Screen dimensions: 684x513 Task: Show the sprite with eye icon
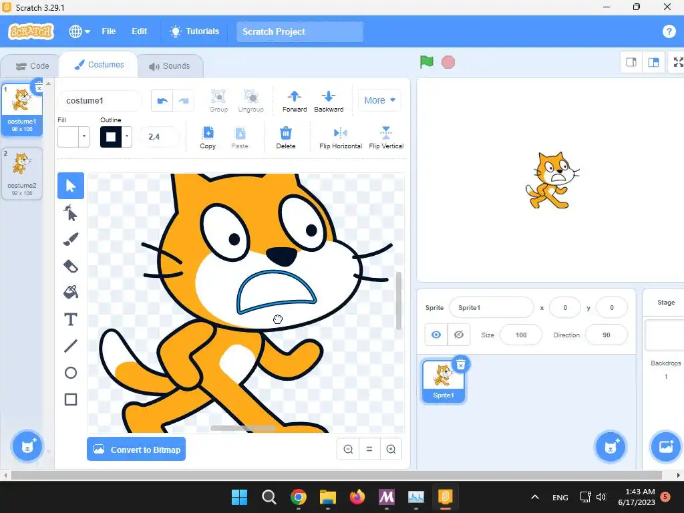click(x=436, y=335)
